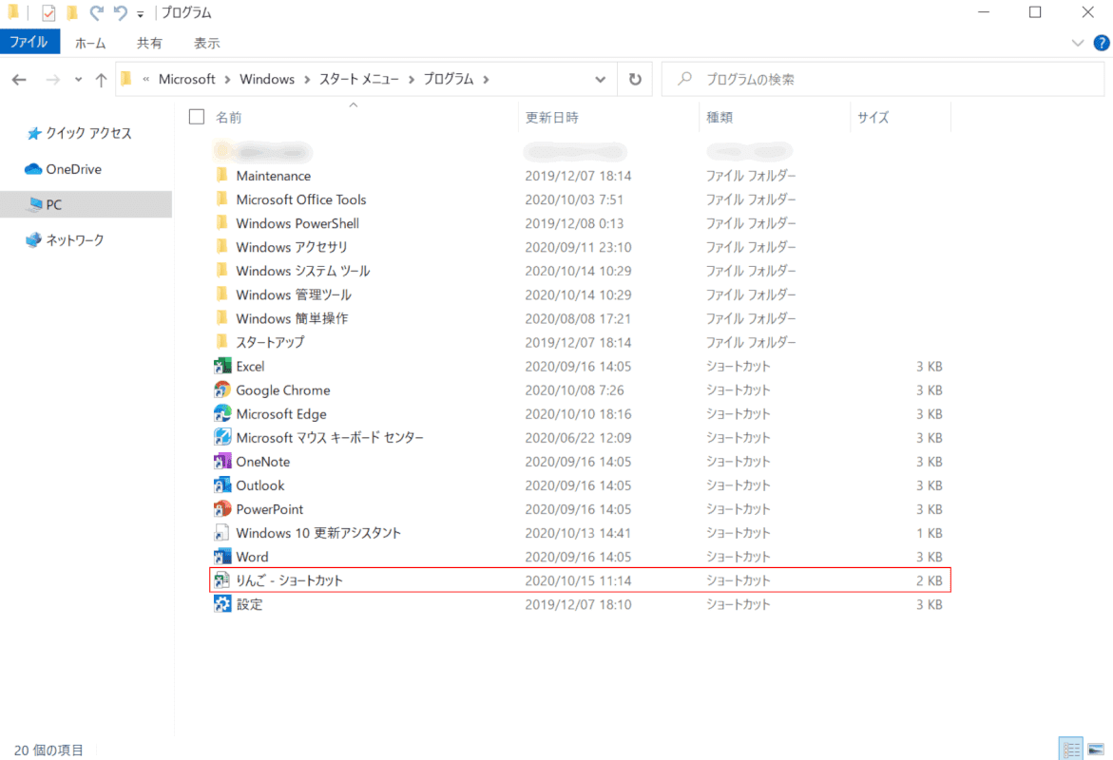The height and width of the screenshot is (760, 1113).
Task: Go to Microsoft in the breadcrumb path
Action: pyautogui.click(x=186, y=80)
